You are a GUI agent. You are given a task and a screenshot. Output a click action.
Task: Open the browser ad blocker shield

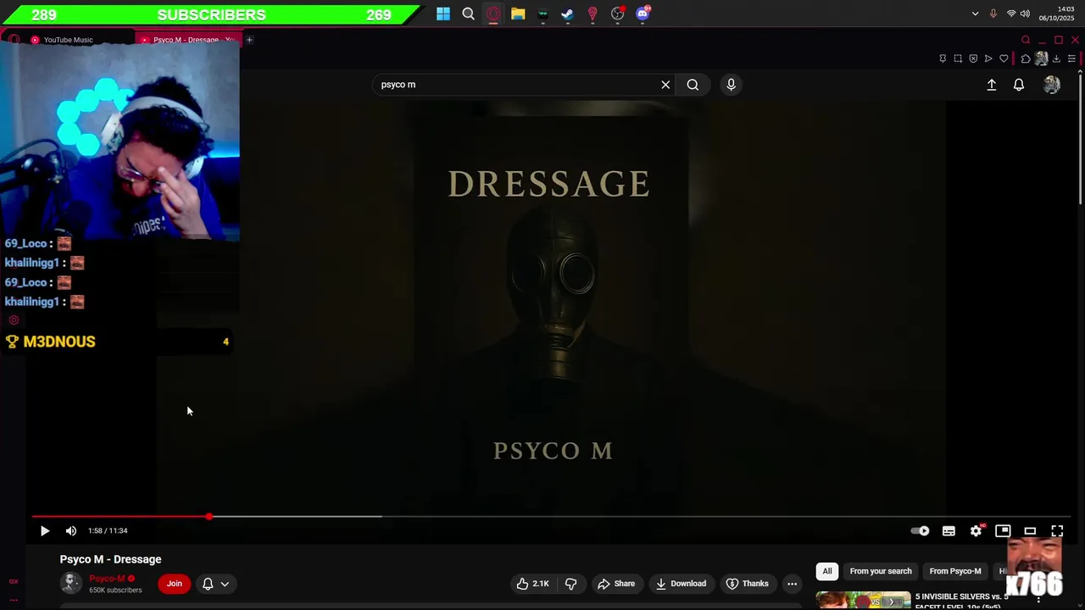[x=973, y=58]
